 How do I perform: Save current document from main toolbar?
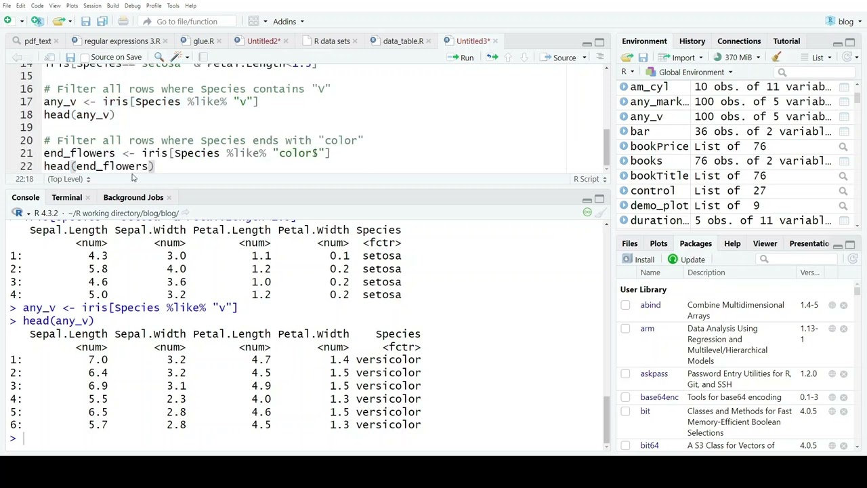tap(86, 21)
